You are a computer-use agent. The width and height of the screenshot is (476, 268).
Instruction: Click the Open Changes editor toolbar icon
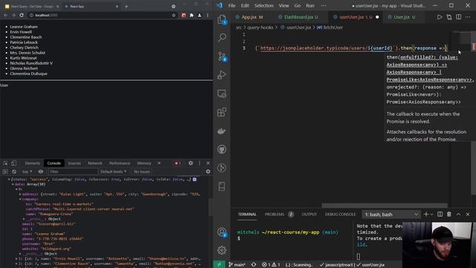point(449,17)
